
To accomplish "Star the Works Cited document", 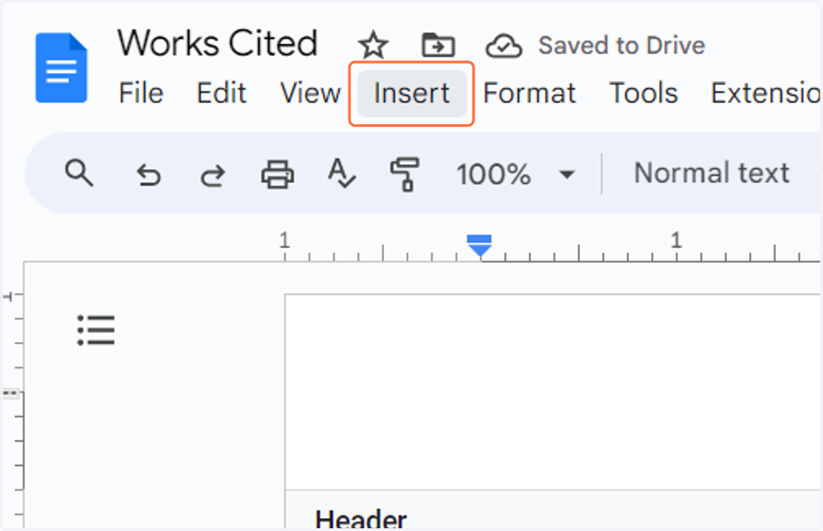I will coord(374,46).
